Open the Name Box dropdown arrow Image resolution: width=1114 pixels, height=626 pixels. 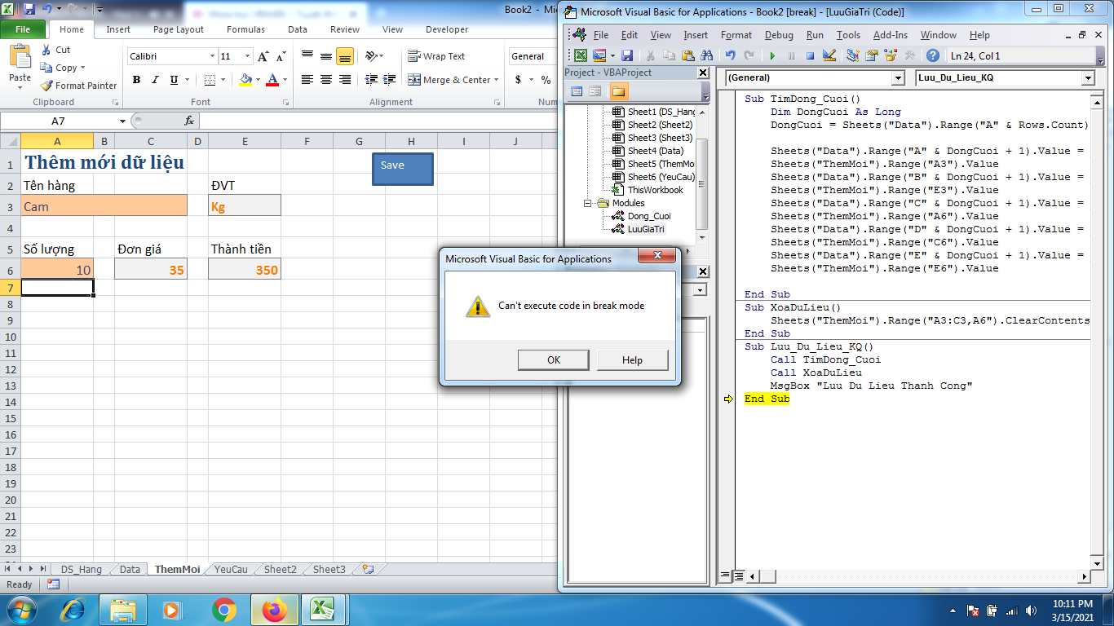122,121
